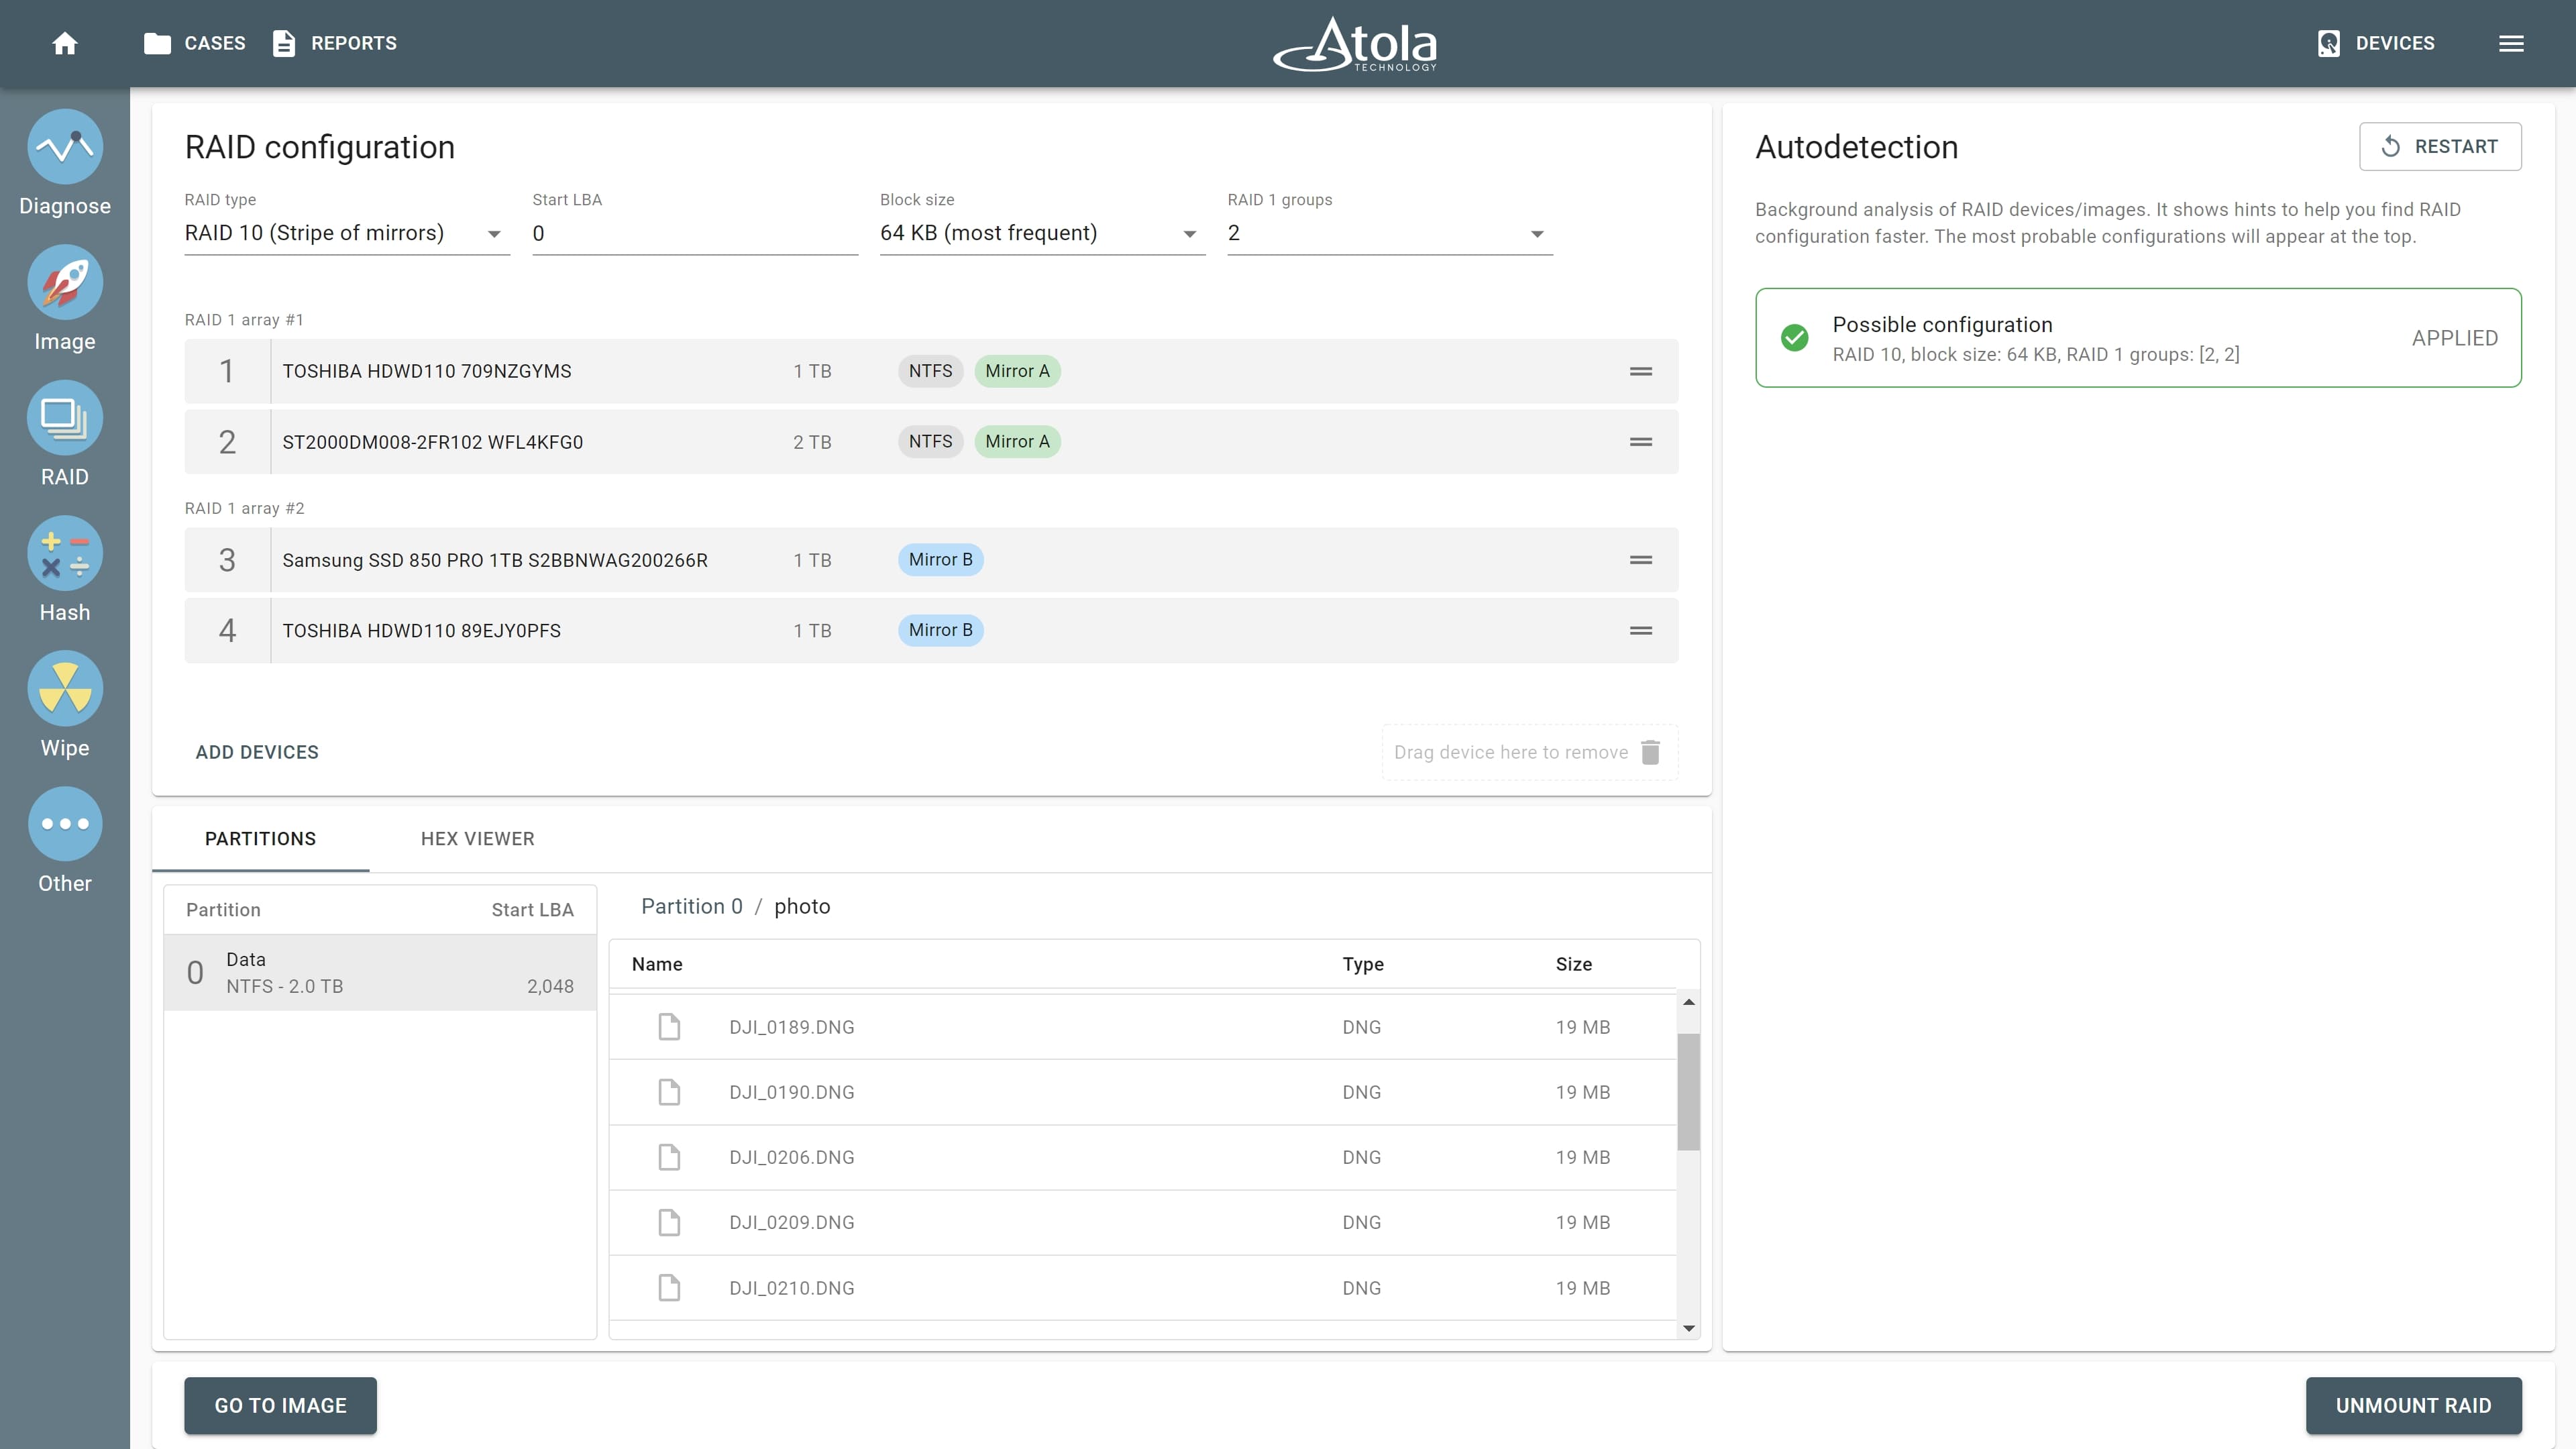Edit the Start LBA field
2576x1449 pixels.
695,233
